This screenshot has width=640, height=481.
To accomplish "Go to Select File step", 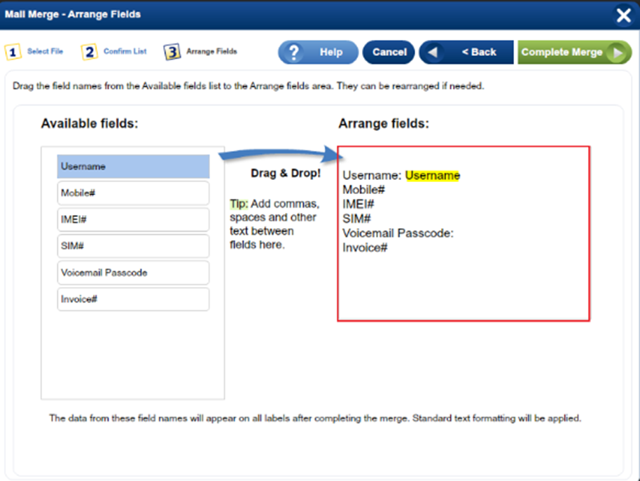I will (45, 52).
